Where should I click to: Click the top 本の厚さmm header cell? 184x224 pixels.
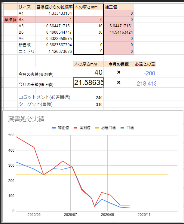(x=88, y=7)
